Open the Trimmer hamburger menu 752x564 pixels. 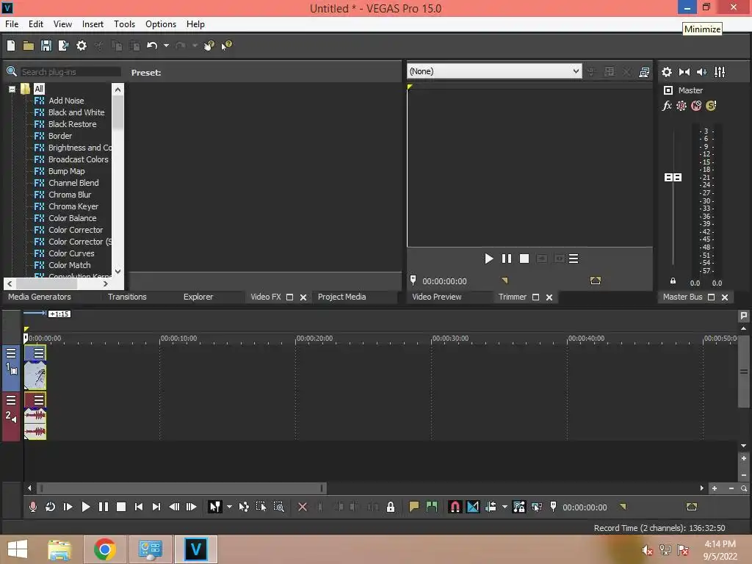tap(574, 259)
